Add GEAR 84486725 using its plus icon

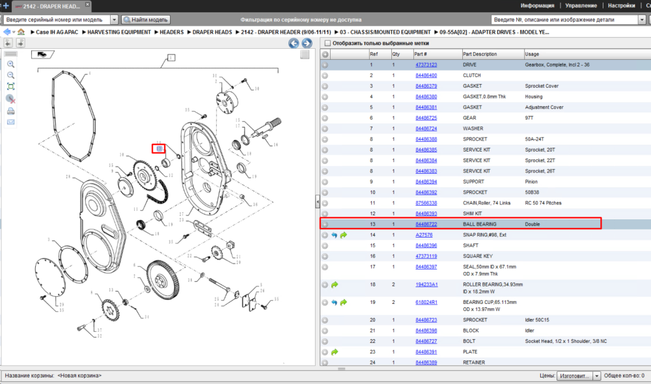pyautogui.click(x=325, y=118)
